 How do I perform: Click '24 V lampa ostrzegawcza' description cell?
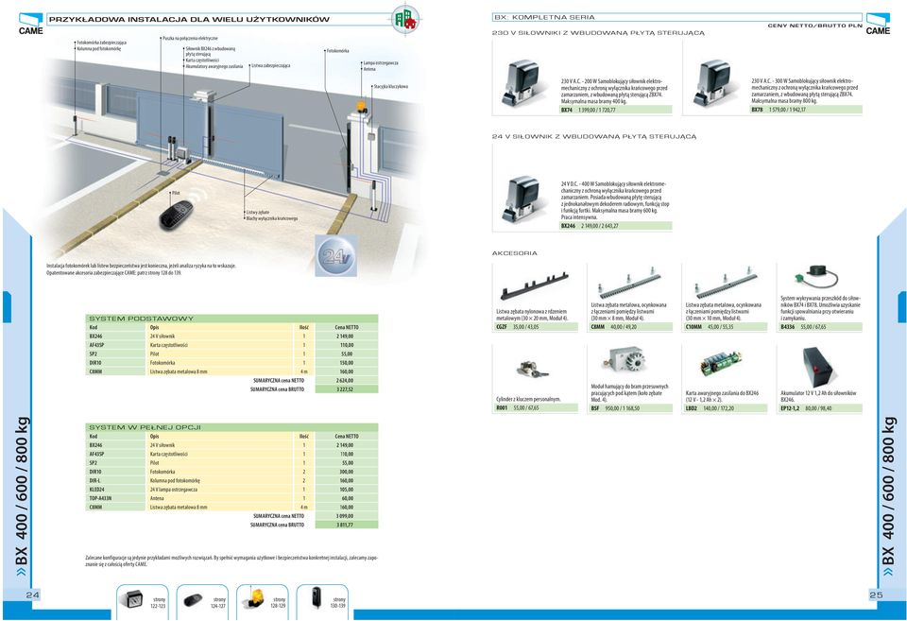[219, 490]
